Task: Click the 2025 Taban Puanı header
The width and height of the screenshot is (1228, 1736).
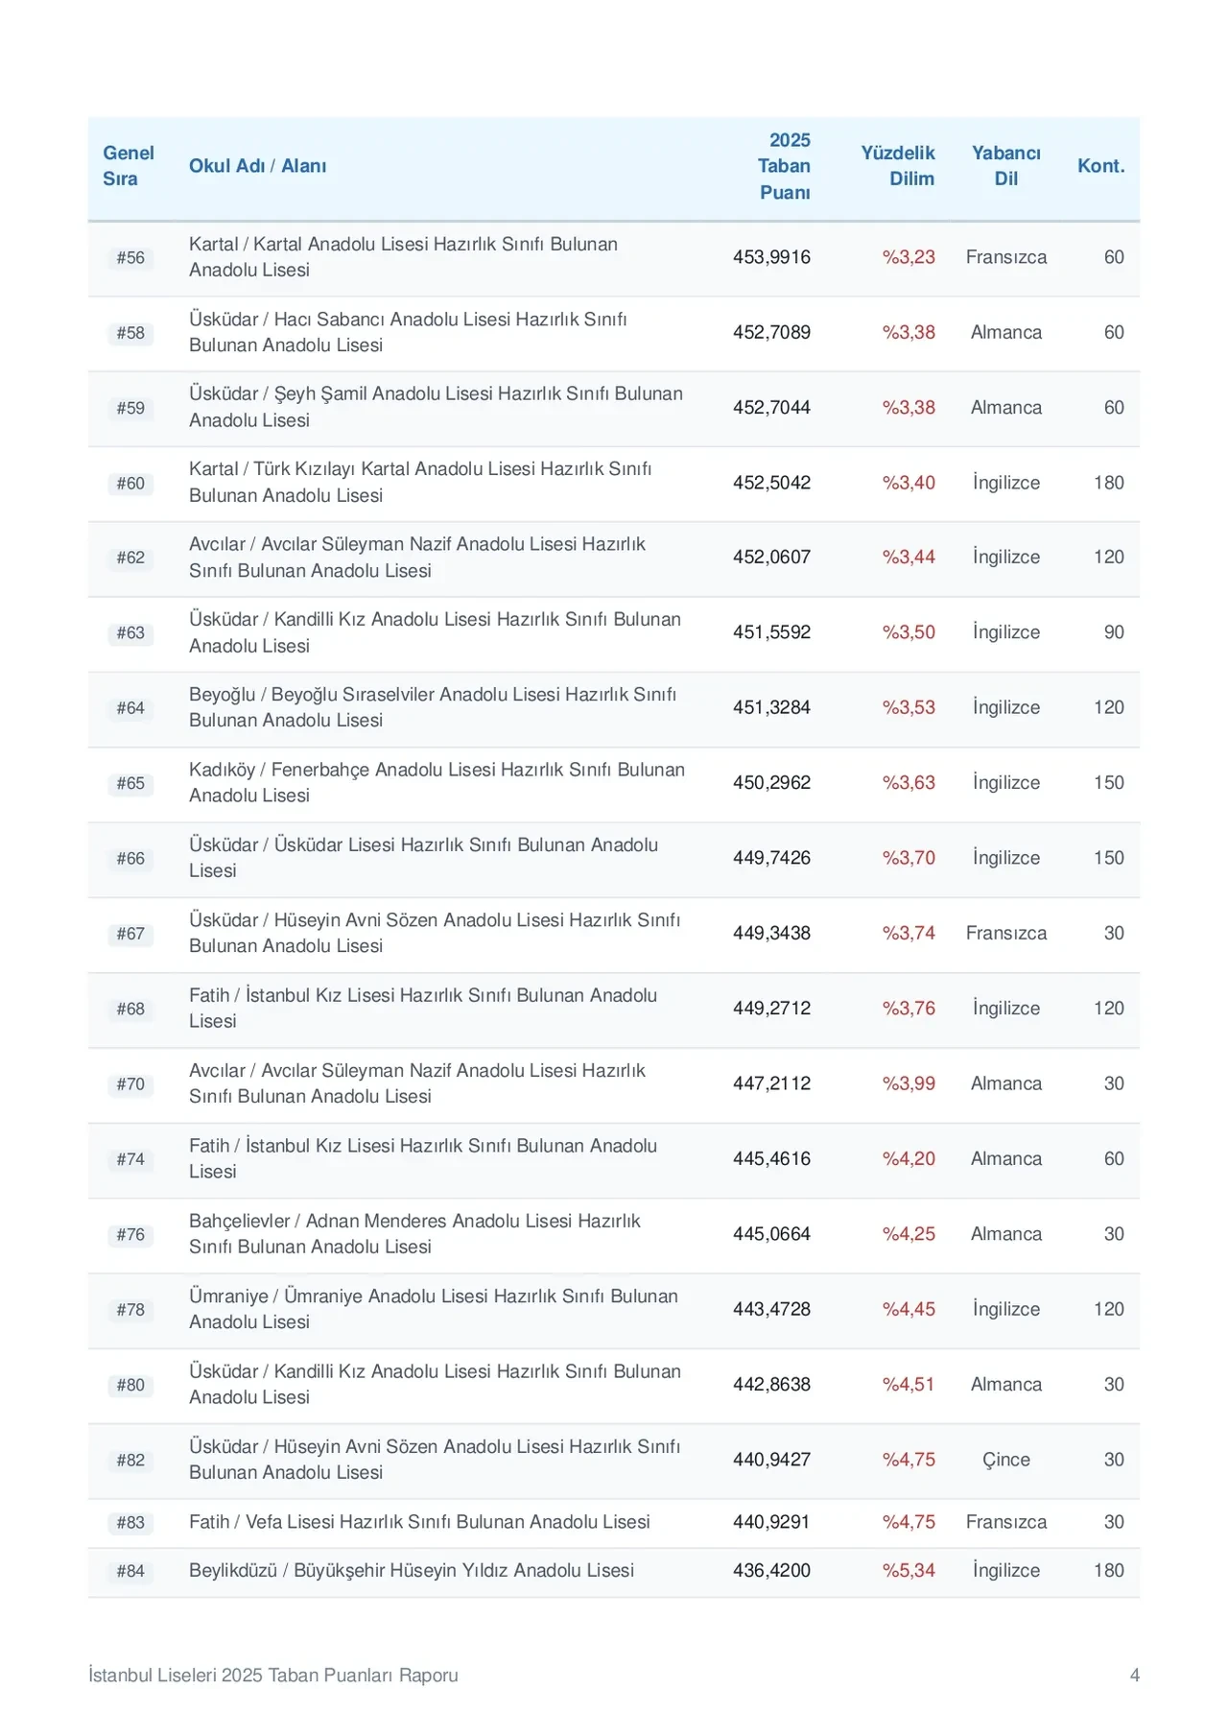Action: click(784, 166)
